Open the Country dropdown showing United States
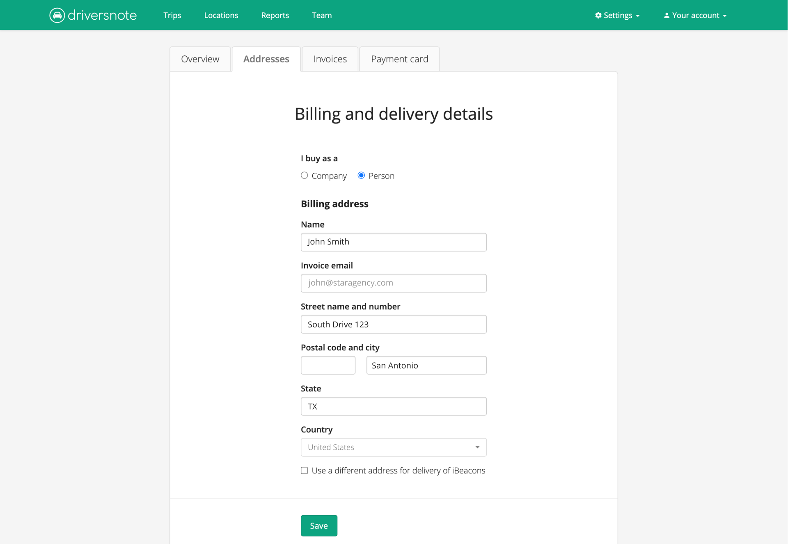The height and width of the screenshot is (544, 788). [x=394, y=447]
